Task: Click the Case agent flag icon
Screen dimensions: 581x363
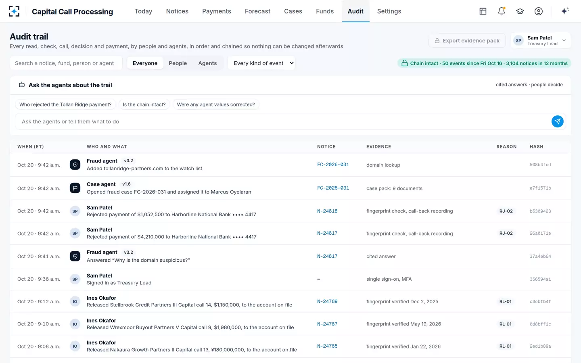Action: click(x=75, y=188)
